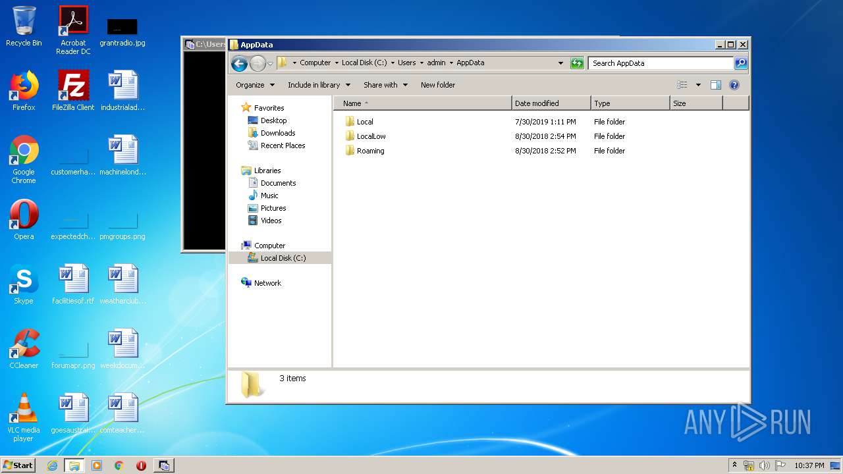Click the Back arrow in Explorer

[239, 63]
